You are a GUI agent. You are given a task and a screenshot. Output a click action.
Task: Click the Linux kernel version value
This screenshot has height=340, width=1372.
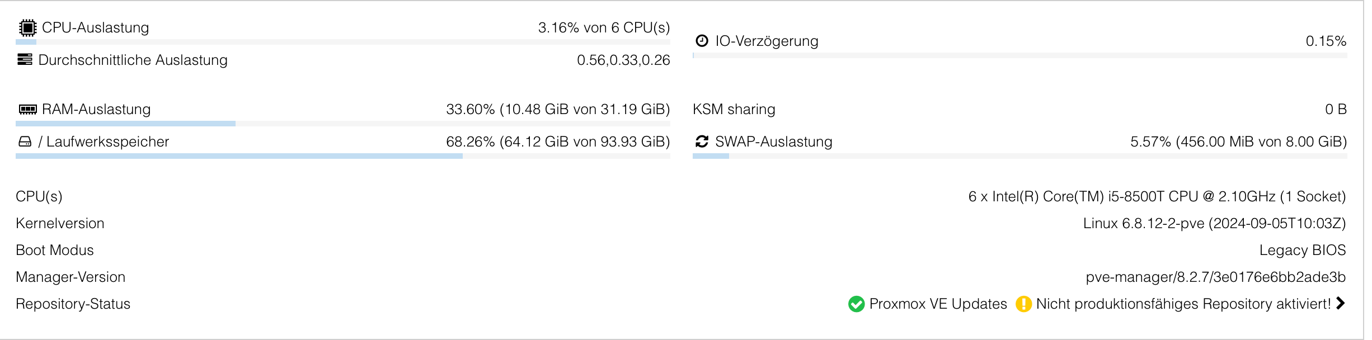pos(1214,223)
